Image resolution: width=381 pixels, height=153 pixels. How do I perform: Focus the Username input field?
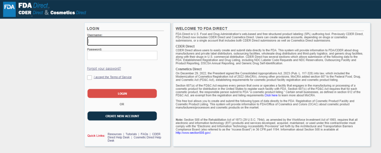coord(122,41)
